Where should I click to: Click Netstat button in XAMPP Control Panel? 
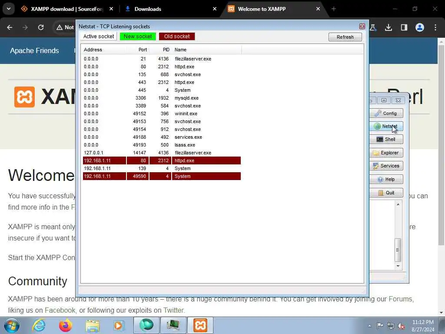pos(386,126)
